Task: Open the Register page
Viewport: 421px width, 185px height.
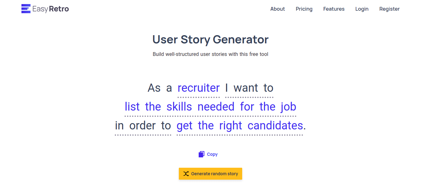Action: [389, 9]
